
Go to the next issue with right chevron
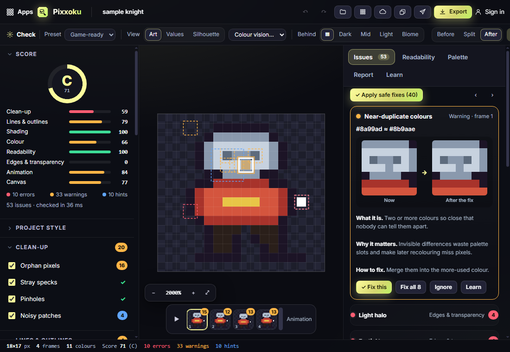pyautogui.click(x=492, y=95)
